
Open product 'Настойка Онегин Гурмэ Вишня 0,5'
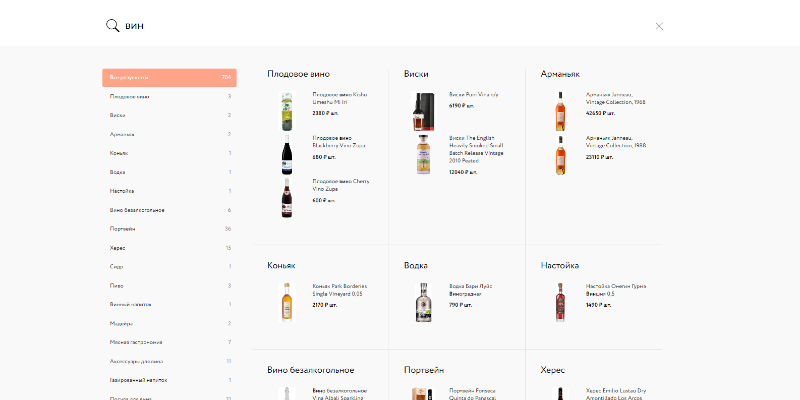pyautogui.click(x=616, y=290)
